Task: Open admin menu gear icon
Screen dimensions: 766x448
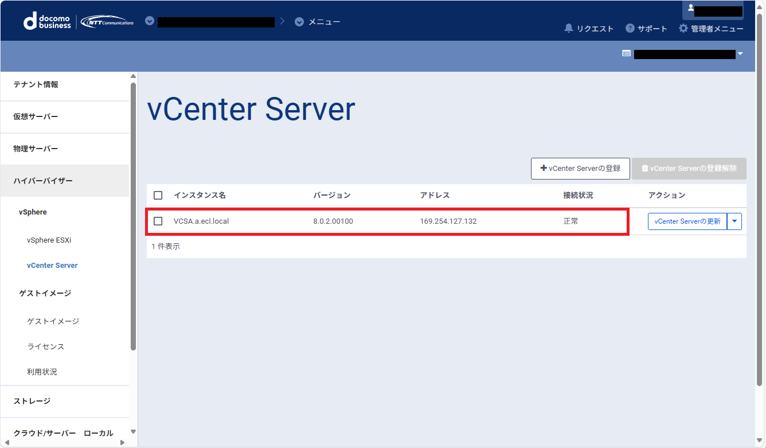Action: click(683, 28)
